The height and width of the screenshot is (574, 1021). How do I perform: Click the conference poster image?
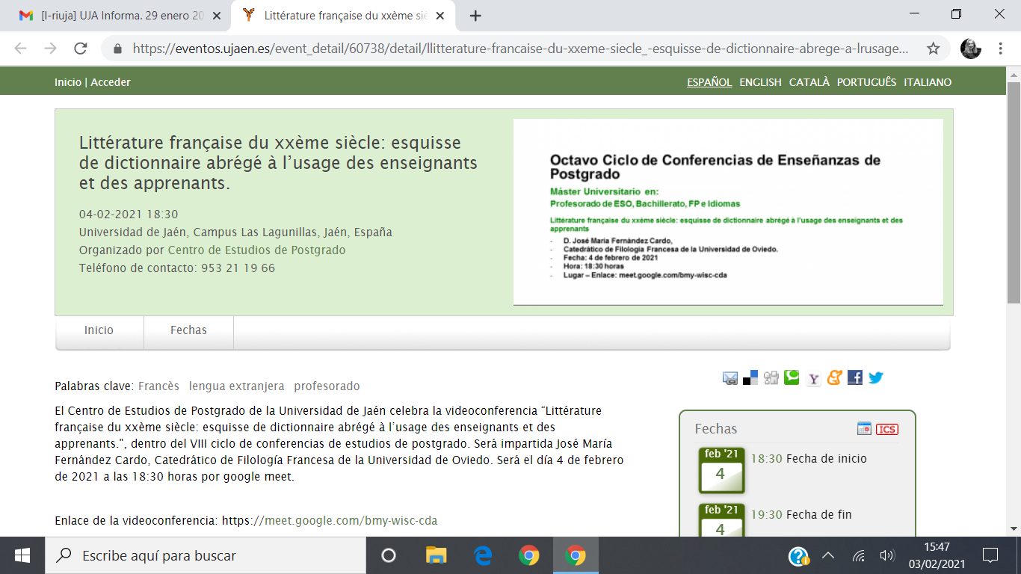(727, 212)
